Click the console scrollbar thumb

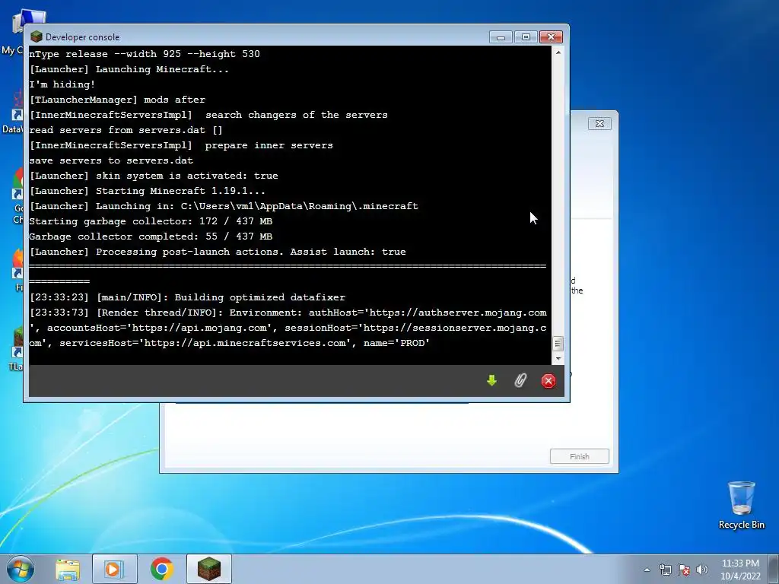(x=558, y=344)
